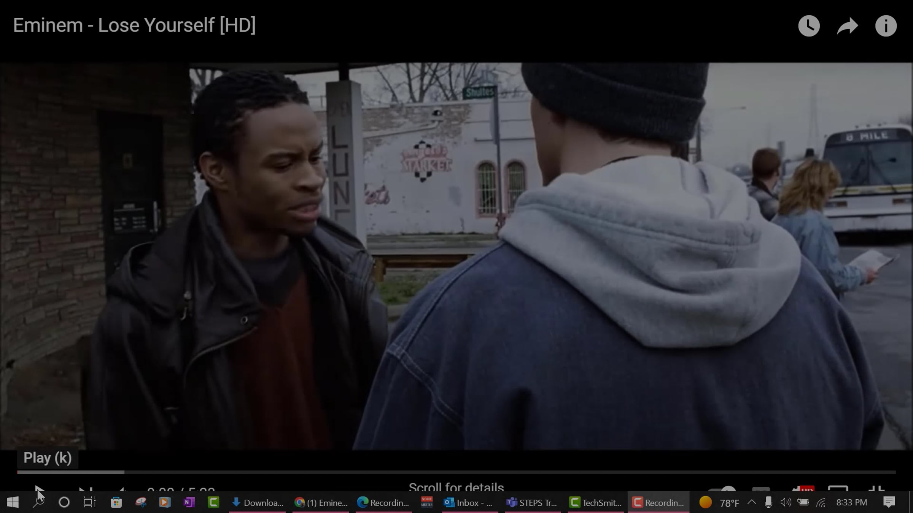913x513 pixels.
Task: Open the video info cards icon
Action: 886,26
